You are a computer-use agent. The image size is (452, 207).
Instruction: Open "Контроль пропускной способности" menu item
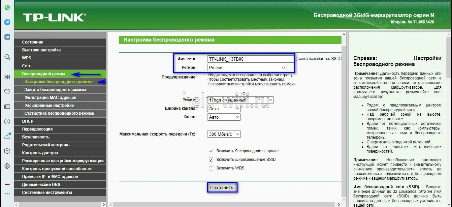tap(60, 169)
